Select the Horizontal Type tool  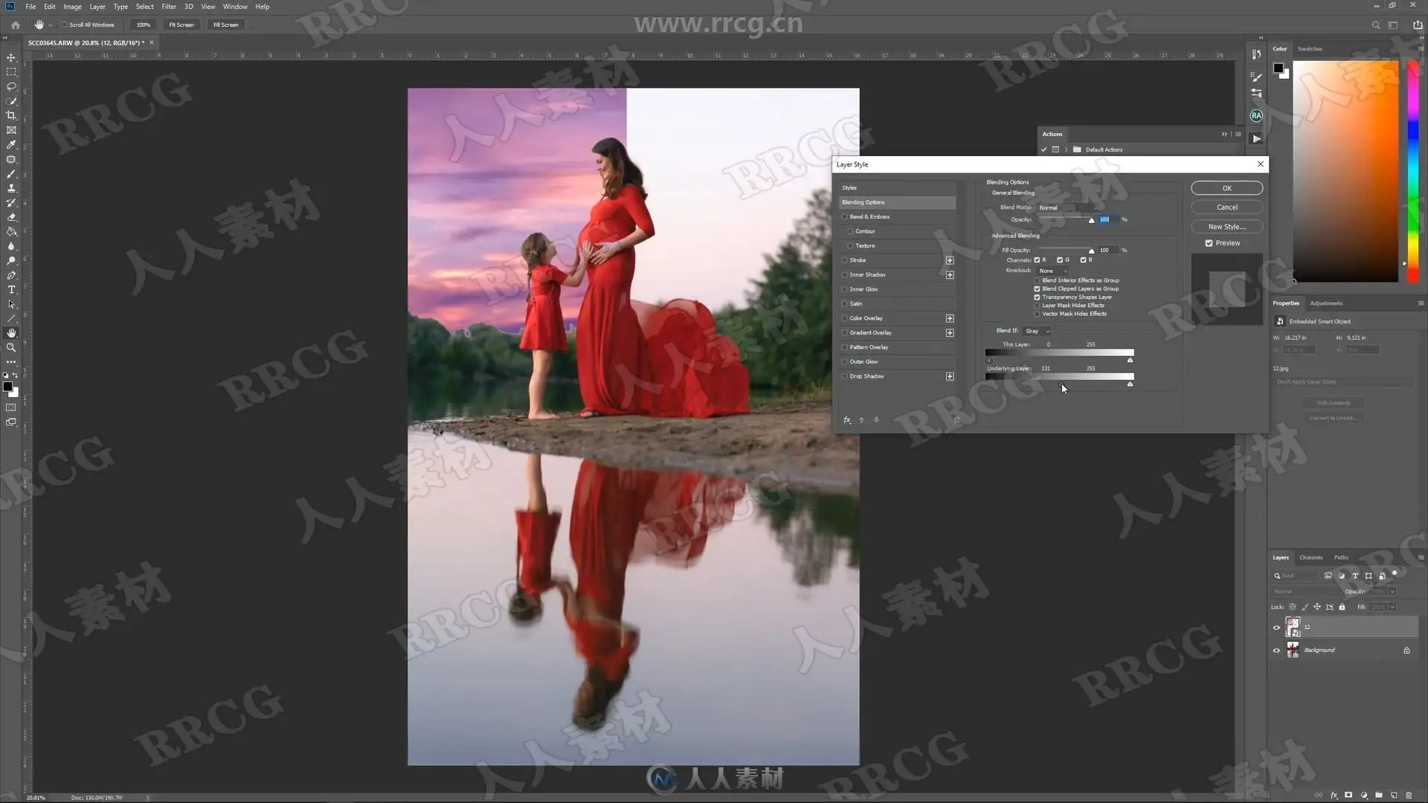11,290
